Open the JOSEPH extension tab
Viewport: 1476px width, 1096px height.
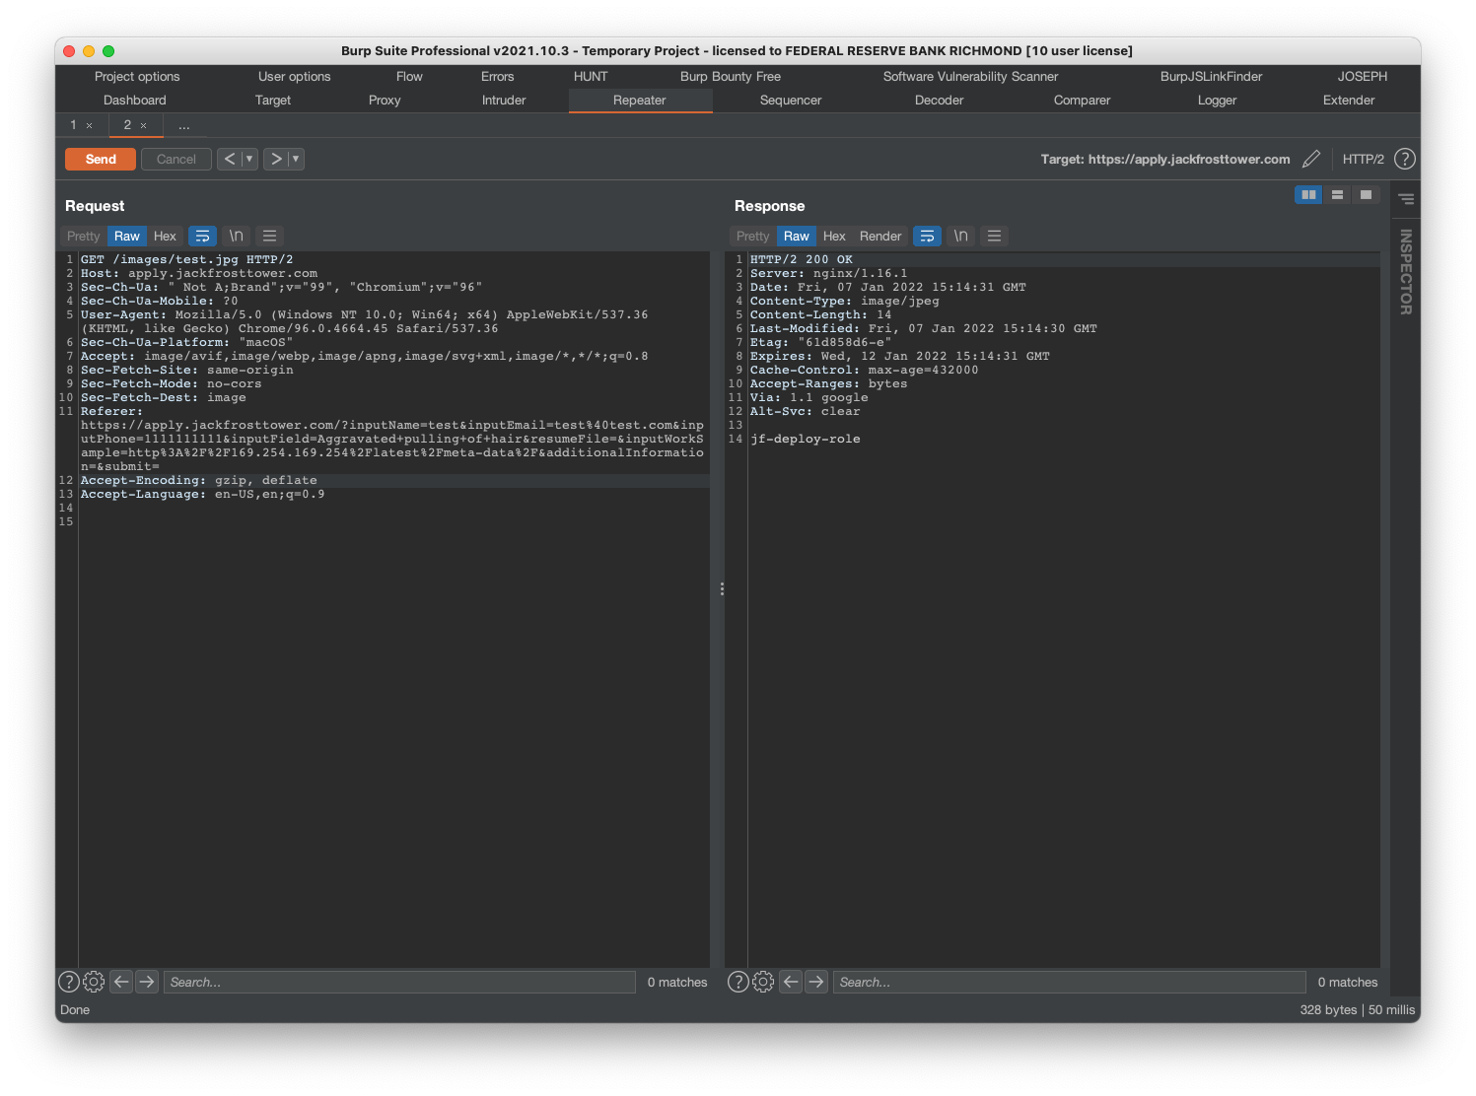click(x=1363, y=77)
